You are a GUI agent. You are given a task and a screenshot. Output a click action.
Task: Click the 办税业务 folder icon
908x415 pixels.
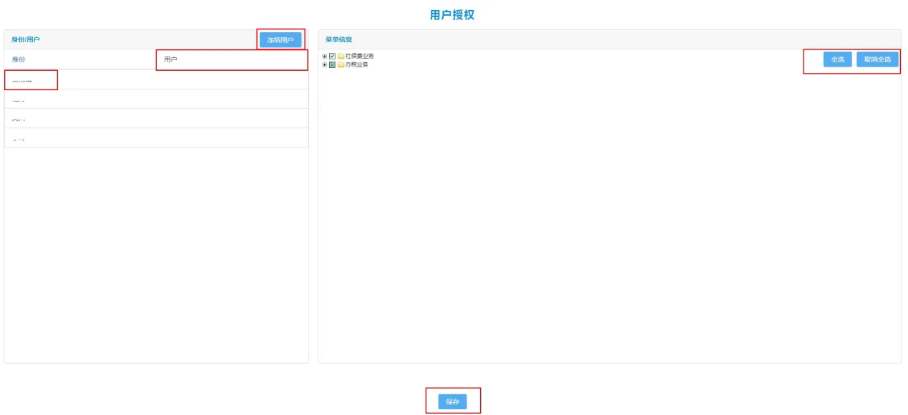[x=341, y=64]
